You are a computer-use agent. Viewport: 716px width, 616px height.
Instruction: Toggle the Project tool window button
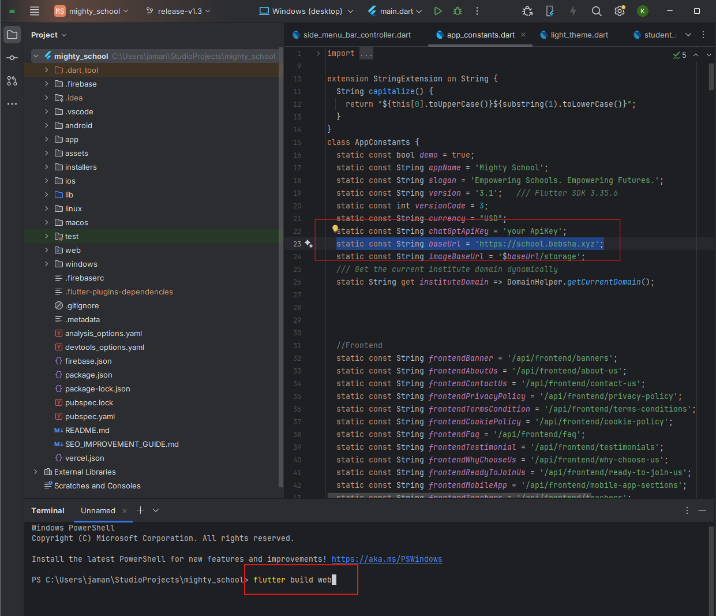point(12,35)
